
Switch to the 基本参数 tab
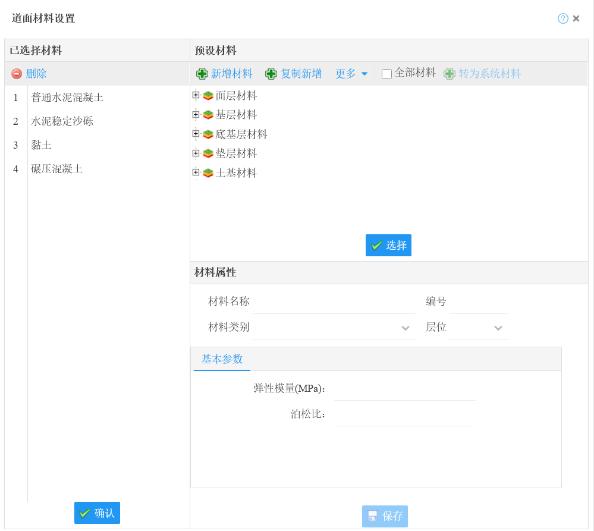pyautogui.click(x=222, y=359)
